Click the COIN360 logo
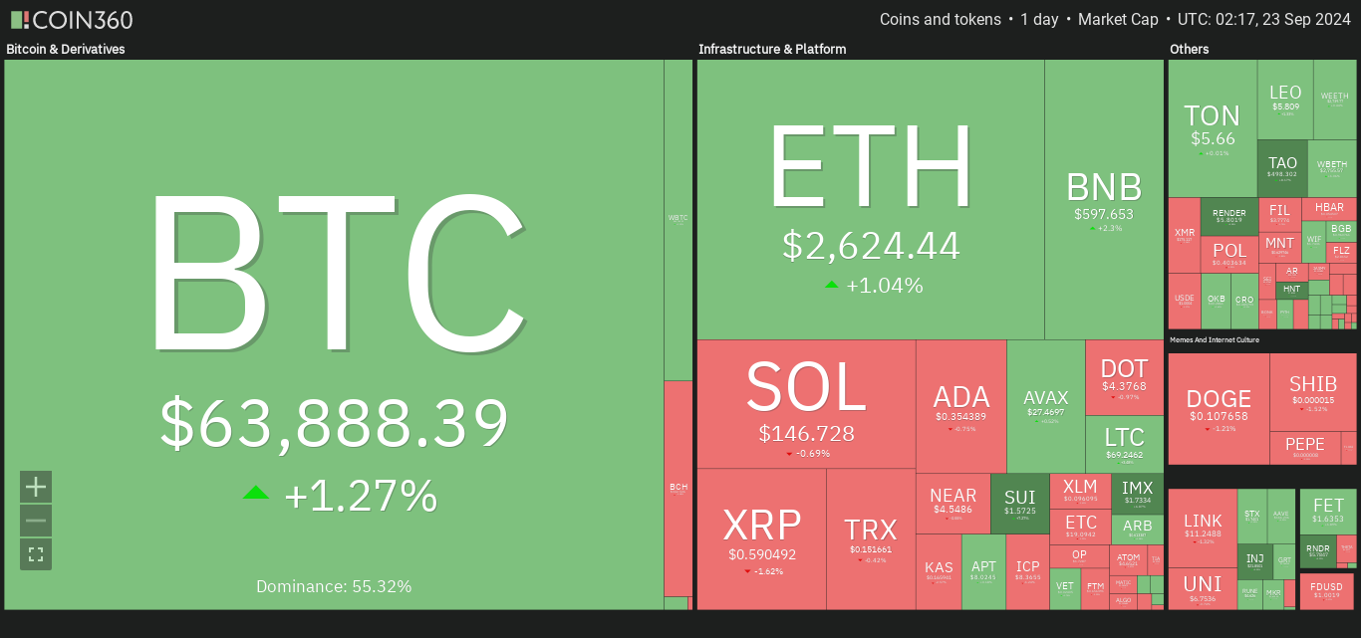Viewport: 1361px width, 638px height. [x=72, y=20]
